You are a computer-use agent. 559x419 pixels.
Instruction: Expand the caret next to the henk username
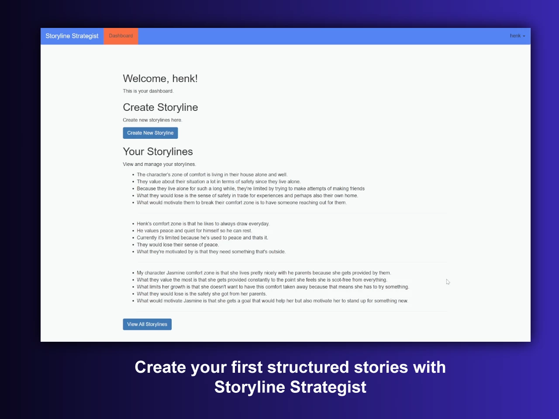point(524,36)
